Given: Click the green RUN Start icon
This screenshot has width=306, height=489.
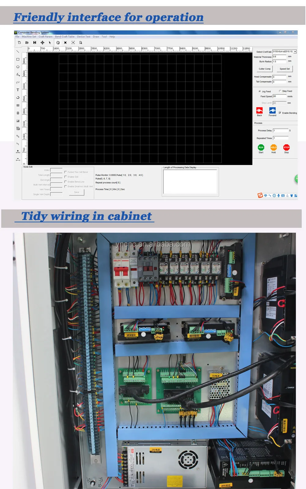Looking at the screenshot, I should (x=261, y=147).
